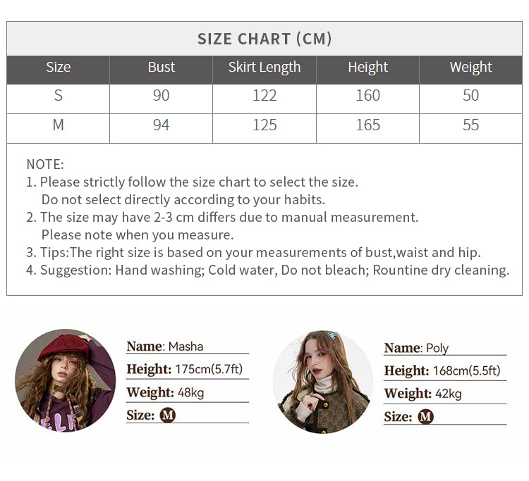Select the Size column header
This screenshot has height=481, width=529.
click(58, 67)
